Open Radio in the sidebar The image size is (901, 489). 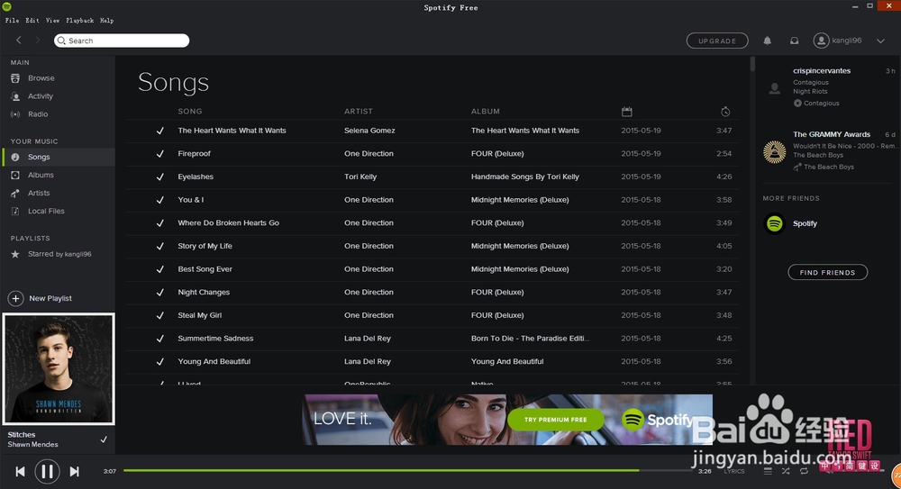(x=38, y=114)
